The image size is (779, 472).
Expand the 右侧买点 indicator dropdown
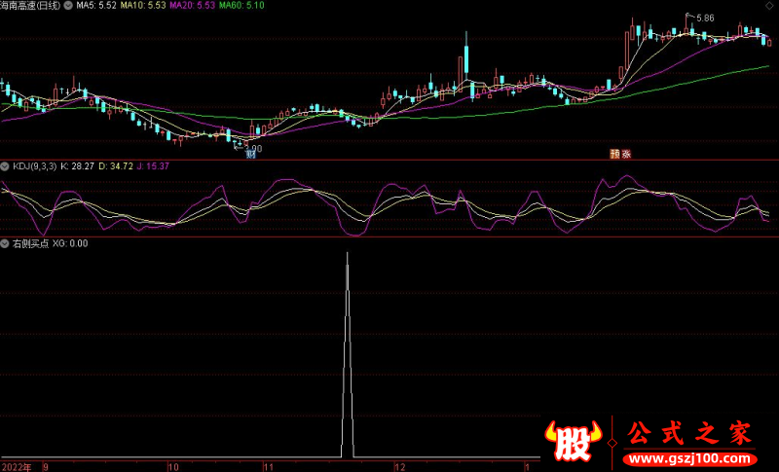click(5, 243)
